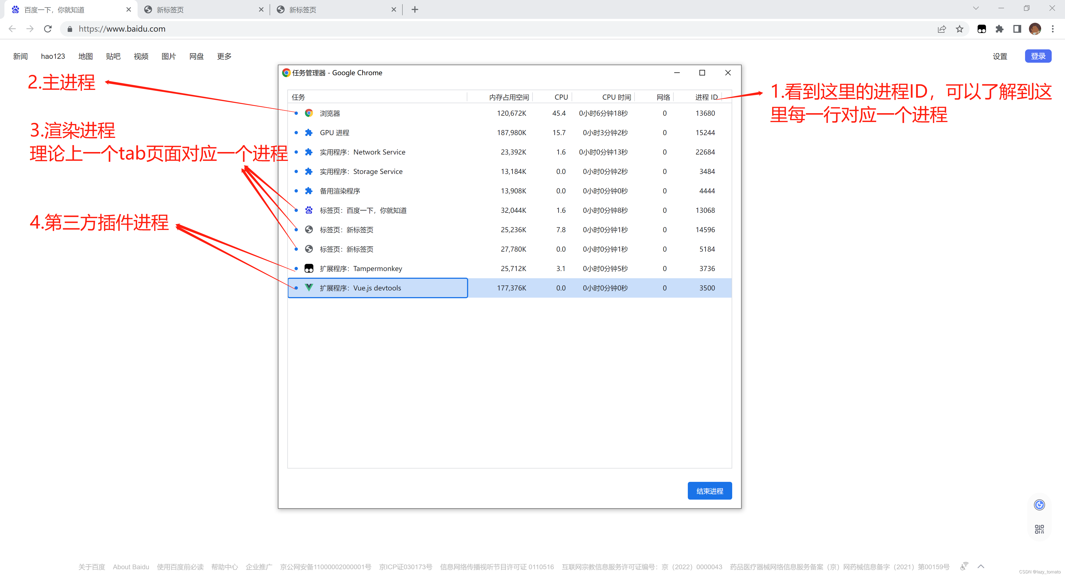The image size is (1065, 577).
Task: Open the Chrome three-dot menu
Action: click(x=1053, y=29)
